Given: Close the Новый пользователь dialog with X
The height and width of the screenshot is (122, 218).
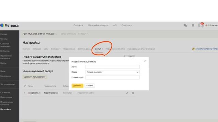Looking at the screenshot, I should point(145,61).
